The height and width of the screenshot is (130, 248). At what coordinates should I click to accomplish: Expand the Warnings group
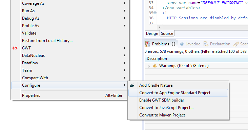point(149,66)
